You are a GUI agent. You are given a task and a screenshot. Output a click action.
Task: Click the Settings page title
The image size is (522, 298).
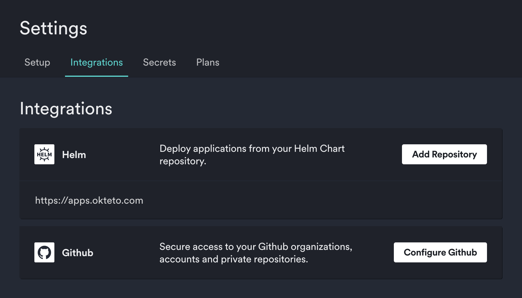click(x=53, y=28)
